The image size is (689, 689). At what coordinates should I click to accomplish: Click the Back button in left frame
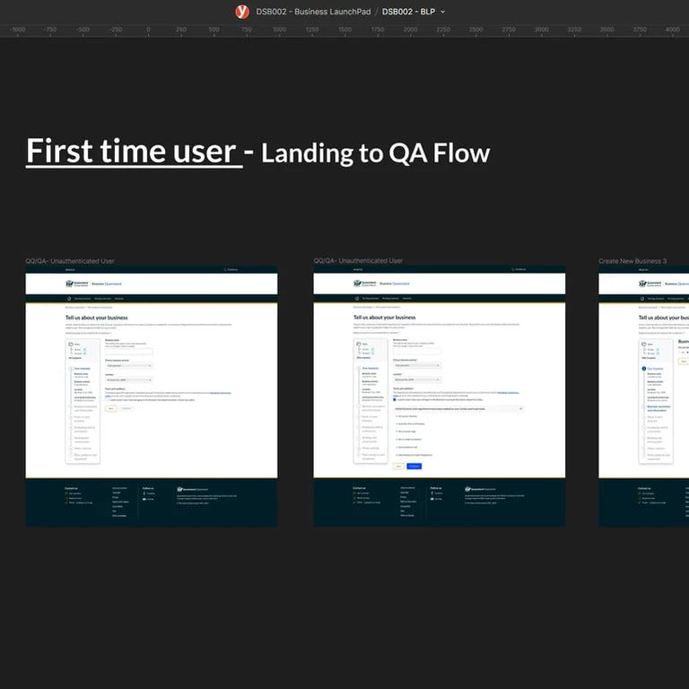coord(110,409)
